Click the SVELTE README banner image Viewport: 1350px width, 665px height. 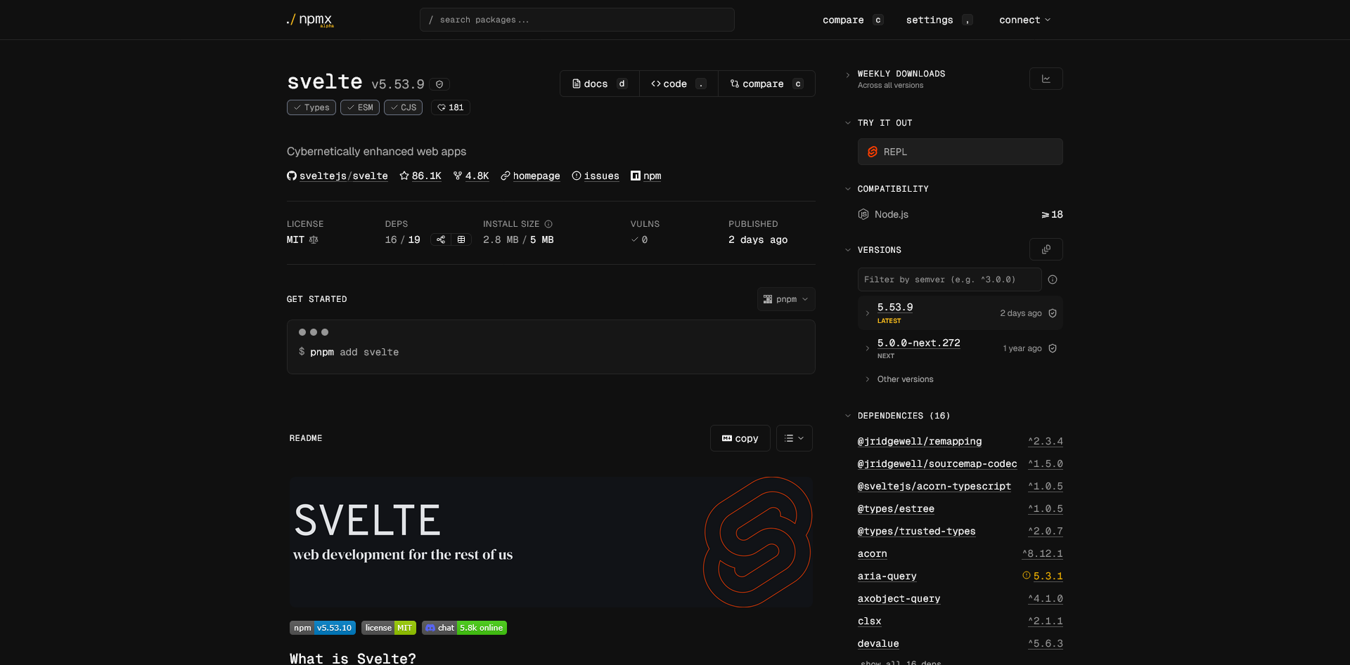click(551, 542)
